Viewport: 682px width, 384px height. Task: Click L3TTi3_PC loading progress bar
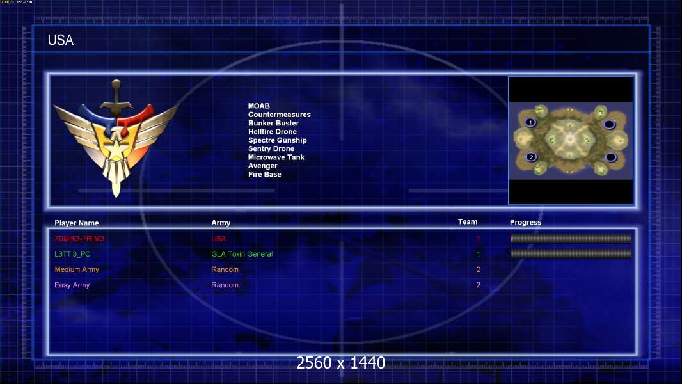(x=571, y=253)
